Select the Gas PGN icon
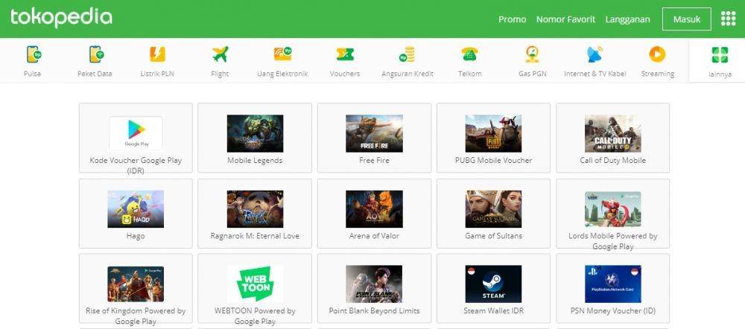The width and height of the screenshot is (745, 329). click(532, 54)
